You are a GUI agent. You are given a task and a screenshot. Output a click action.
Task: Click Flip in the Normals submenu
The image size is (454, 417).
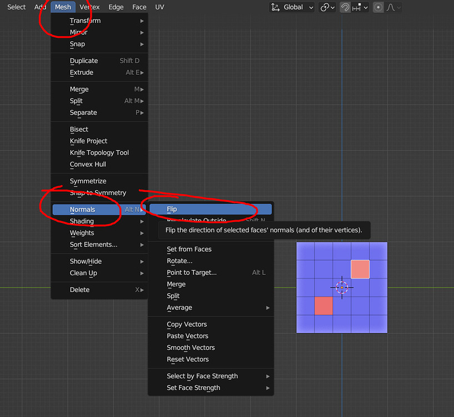(172, 209)
